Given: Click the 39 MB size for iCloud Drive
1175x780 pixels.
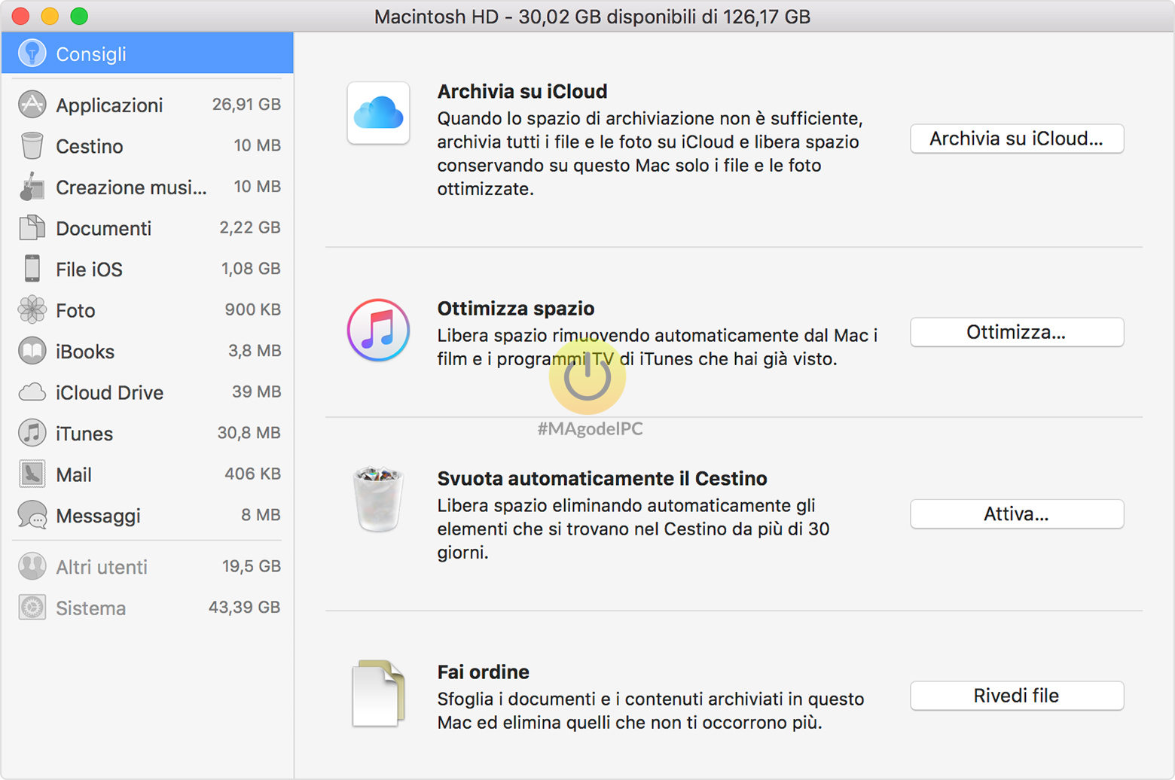Looking at the screenshot, I should pos(256,392).
